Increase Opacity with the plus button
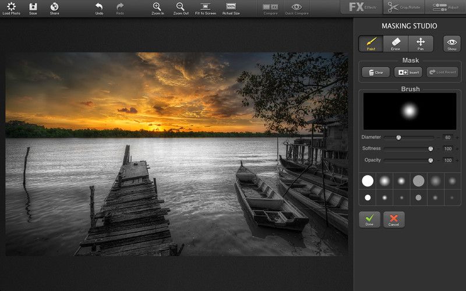 (457, 161)
